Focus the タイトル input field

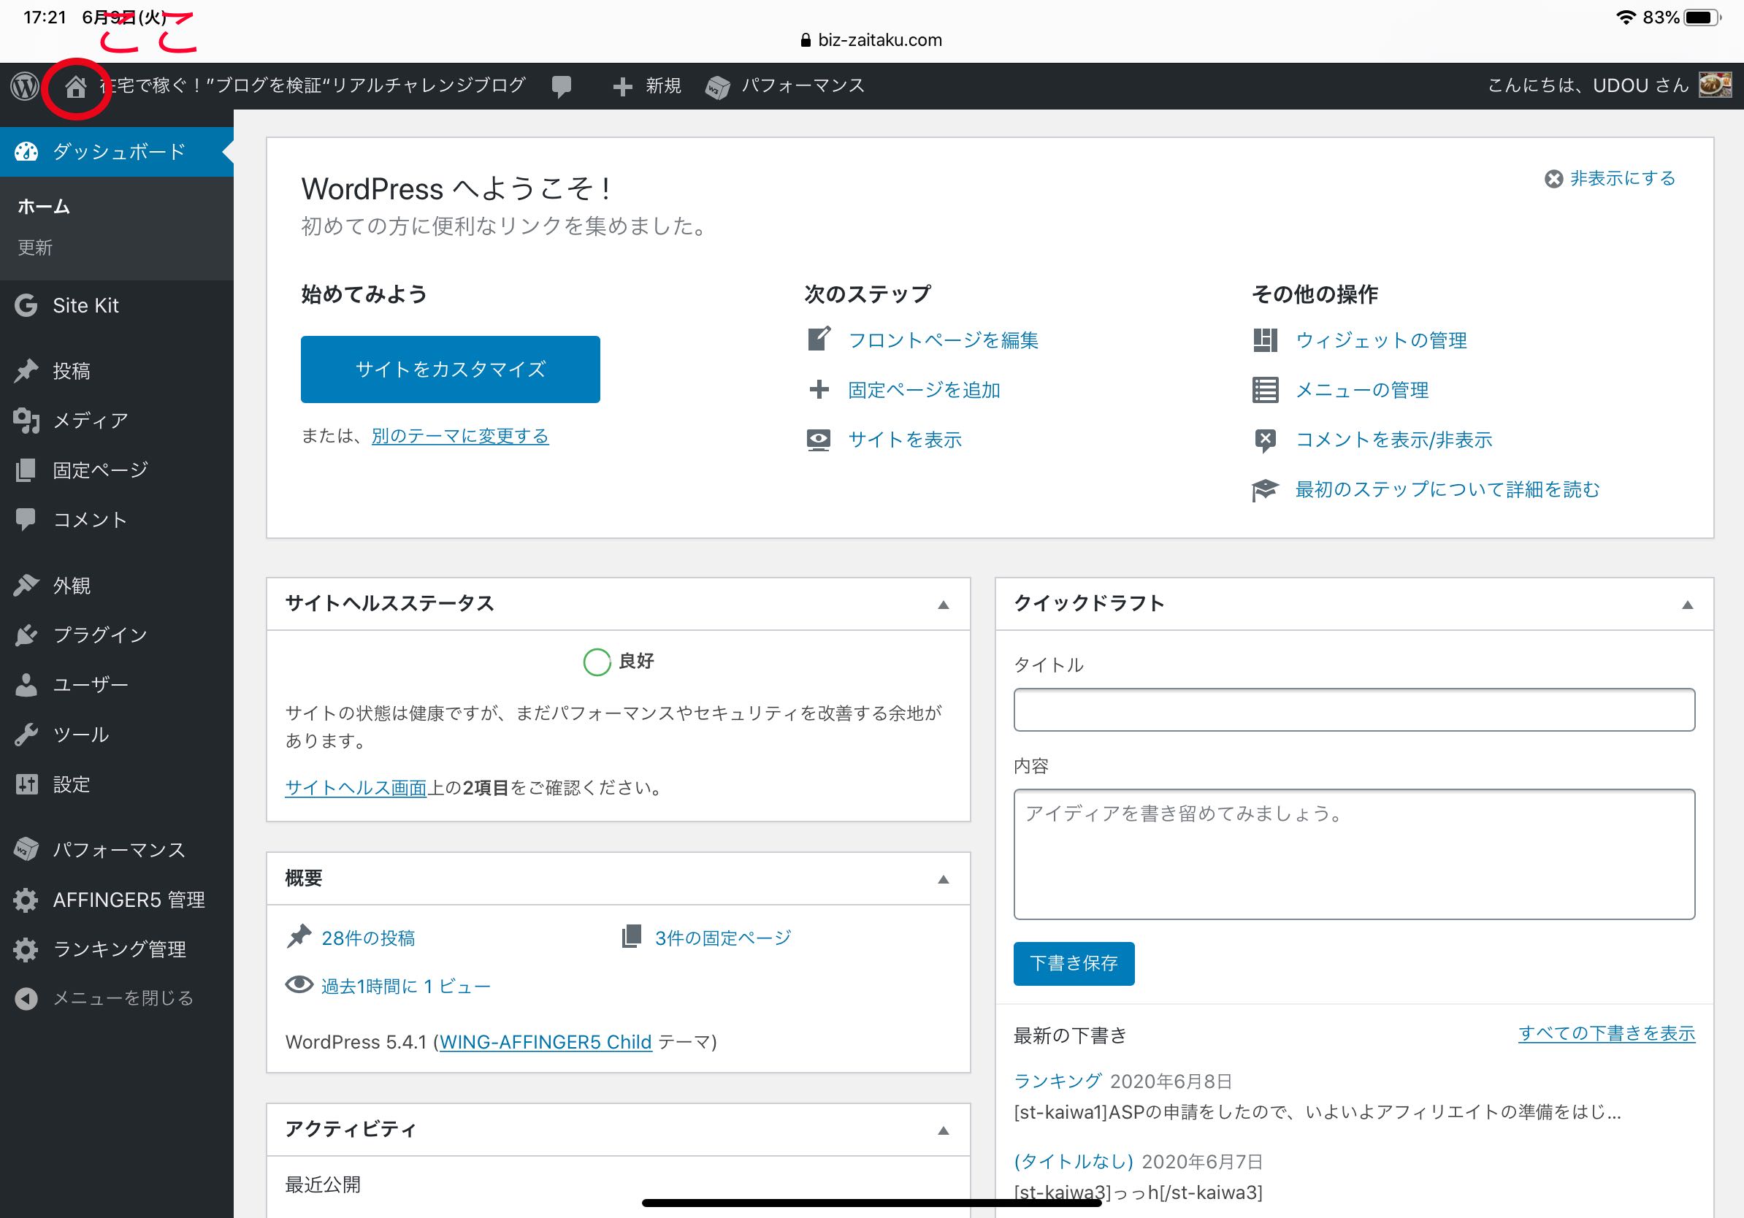click(x=1353, y=710)
